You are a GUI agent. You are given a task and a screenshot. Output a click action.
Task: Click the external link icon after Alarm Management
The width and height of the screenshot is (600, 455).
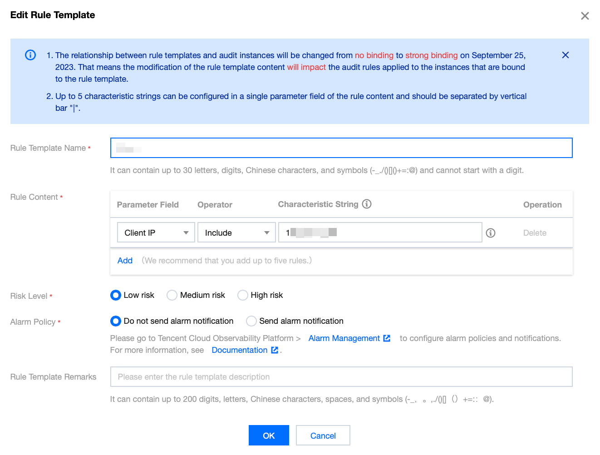tap(387, 338)
